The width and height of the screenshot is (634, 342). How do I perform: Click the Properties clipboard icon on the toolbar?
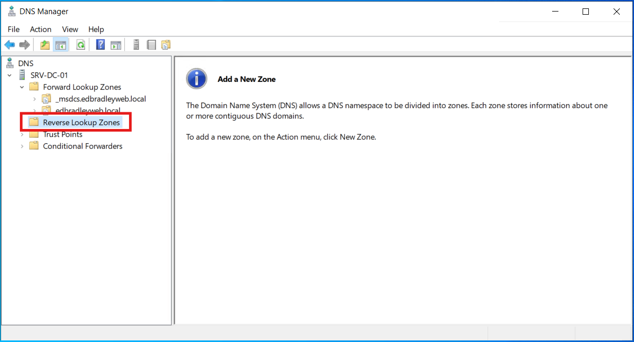pyautogui.click(x=166, y=44)
